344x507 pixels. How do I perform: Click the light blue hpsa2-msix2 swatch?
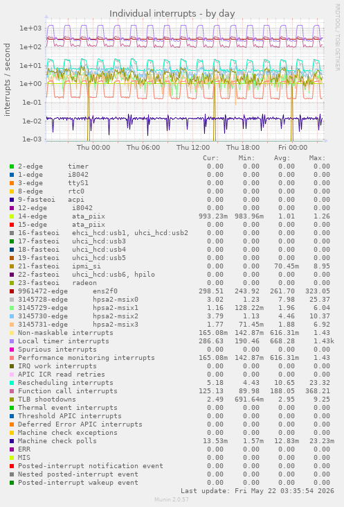pos(12,316)
